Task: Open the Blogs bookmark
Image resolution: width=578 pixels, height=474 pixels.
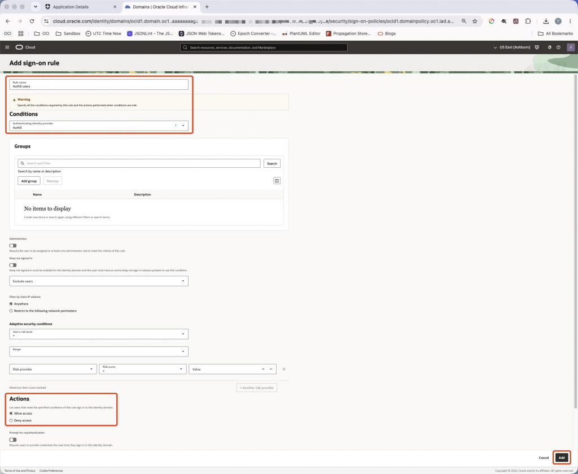Action: [387, 33]
